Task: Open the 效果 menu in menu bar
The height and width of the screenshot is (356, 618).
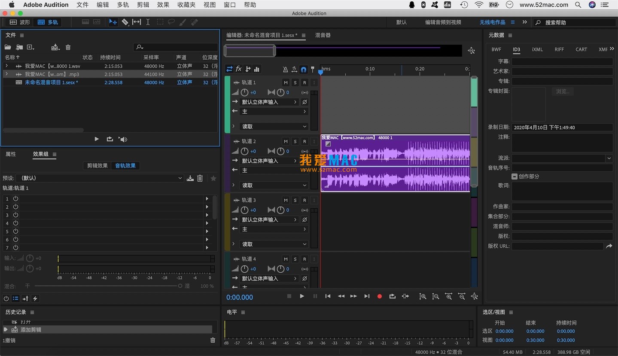Action: pyautogui.click(x=163, y=5)
